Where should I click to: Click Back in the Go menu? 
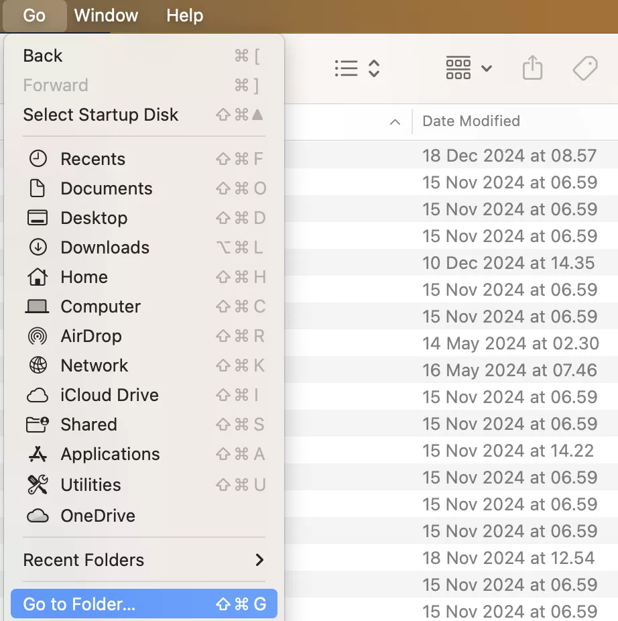(43, 56)
